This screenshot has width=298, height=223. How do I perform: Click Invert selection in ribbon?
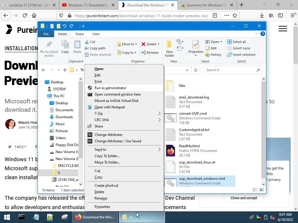click(x=241, y=55)
